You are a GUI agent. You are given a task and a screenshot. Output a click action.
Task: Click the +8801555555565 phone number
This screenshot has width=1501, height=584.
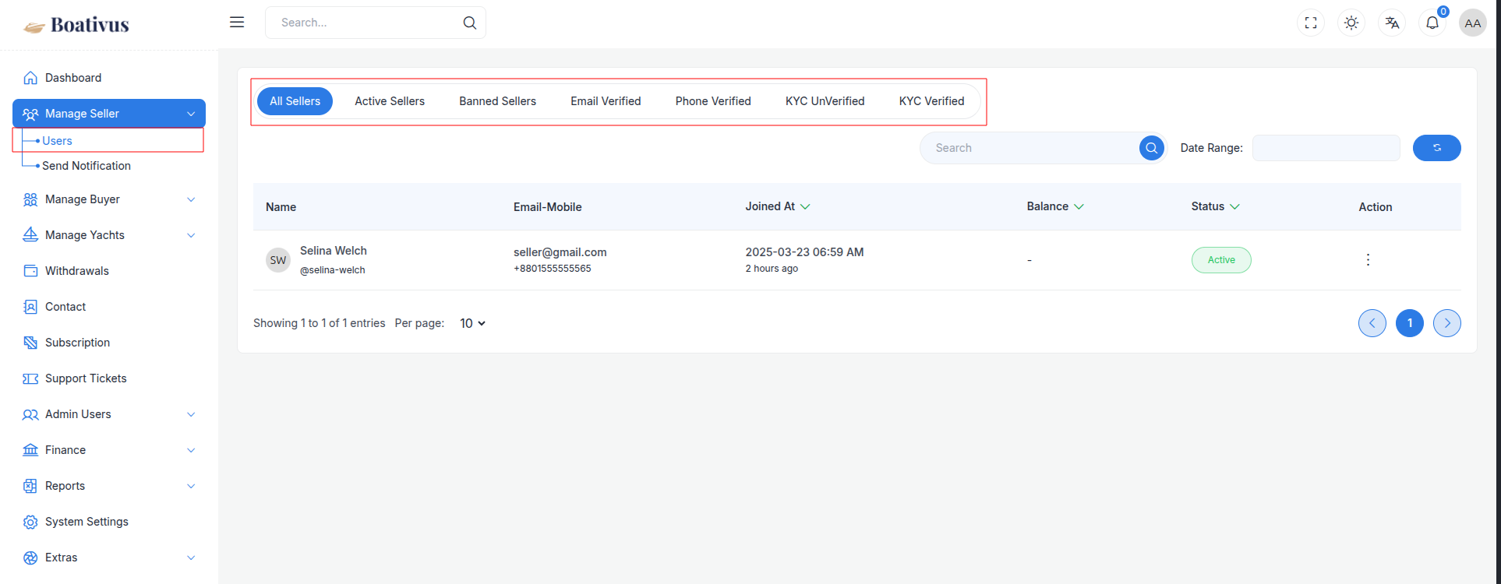552,269
